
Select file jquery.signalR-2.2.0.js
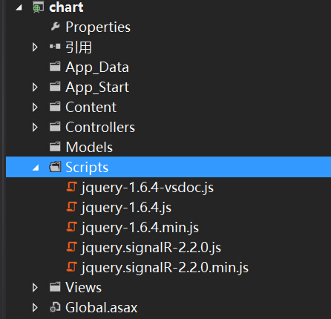tap(151, 248)
